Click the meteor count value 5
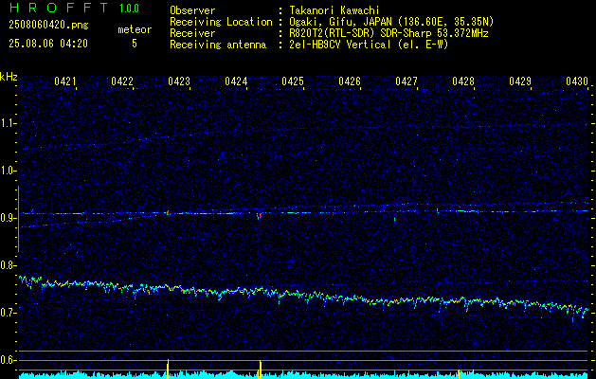Viewport: 596px width, 379px height. pos(135,44)
